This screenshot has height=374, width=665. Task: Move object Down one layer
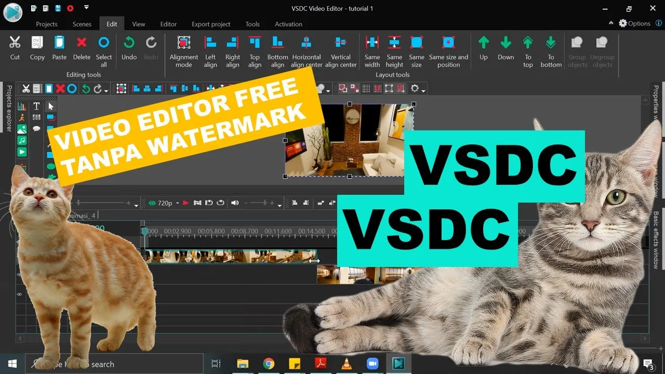[506, 48]
